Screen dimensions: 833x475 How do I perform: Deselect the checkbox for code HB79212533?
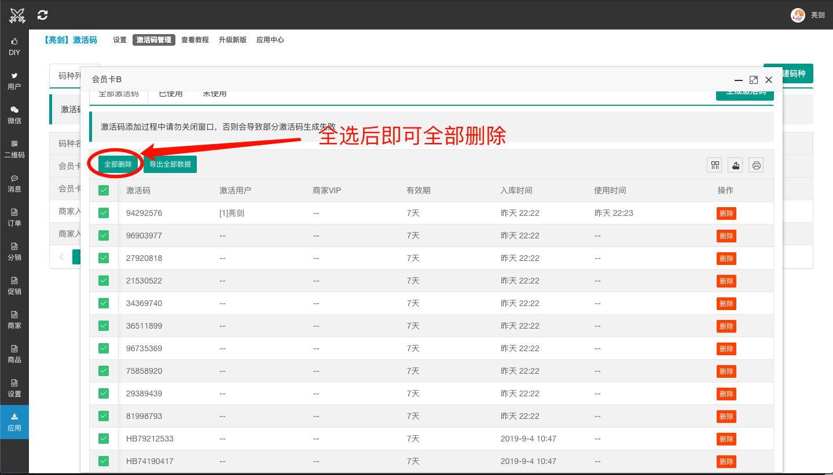click(103, 439)
